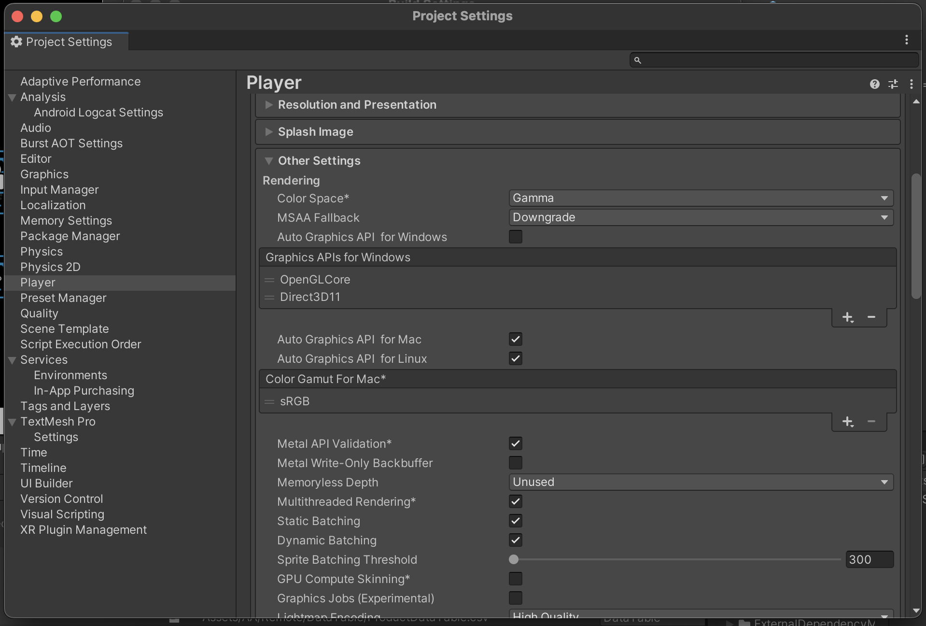Open Settings under TextMesh Pro

coord(56,437)
